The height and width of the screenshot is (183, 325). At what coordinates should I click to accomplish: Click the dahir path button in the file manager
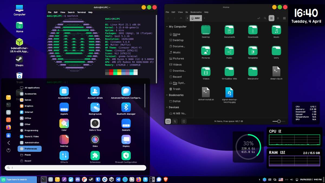[x=196, y=18]
